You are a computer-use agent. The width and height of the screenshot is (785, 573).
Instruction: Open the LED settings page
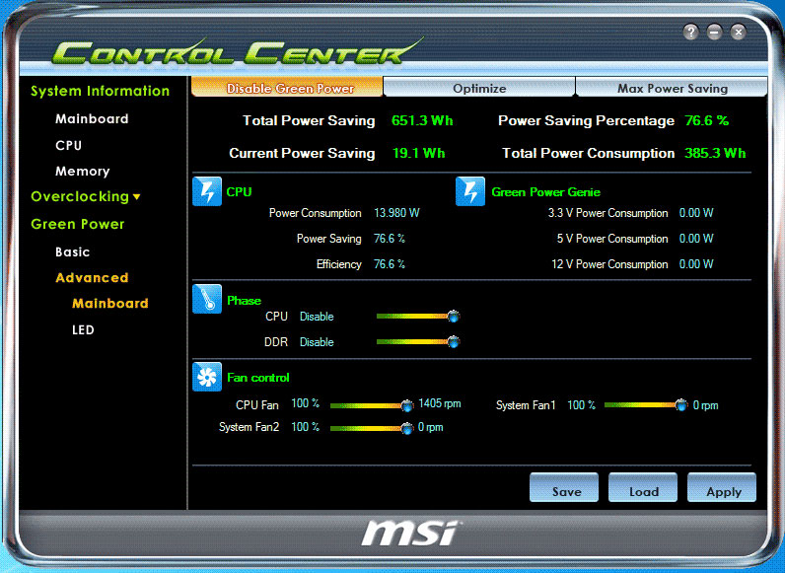[83, 329]
